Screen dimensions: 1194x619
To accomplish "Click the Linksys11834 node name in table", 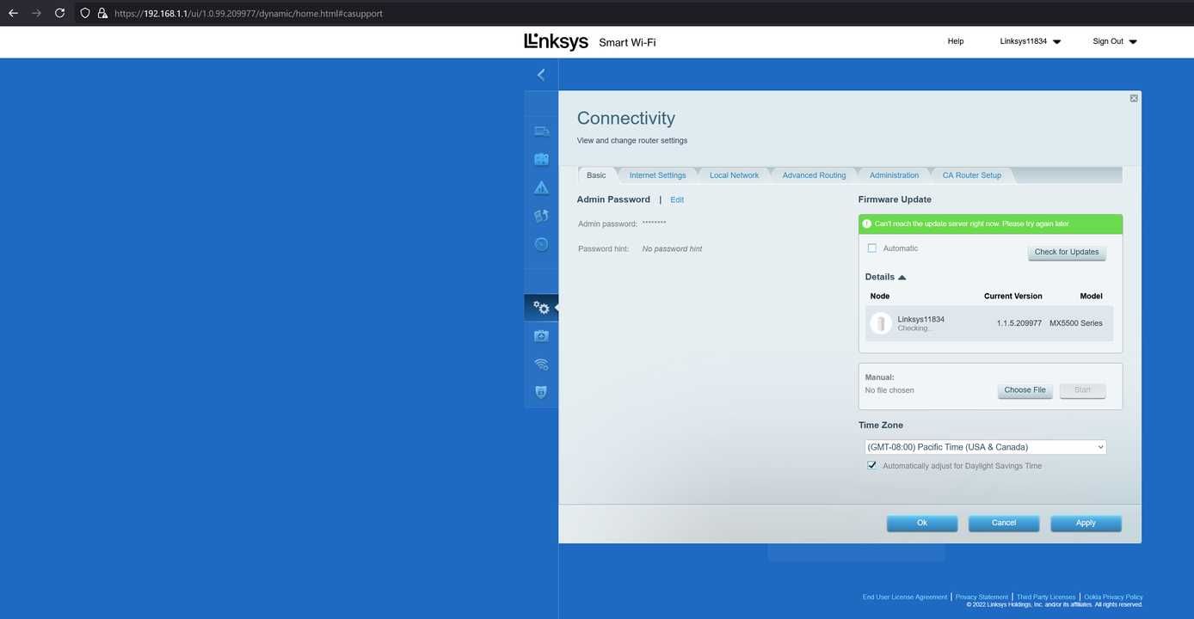I will (920, 319).
